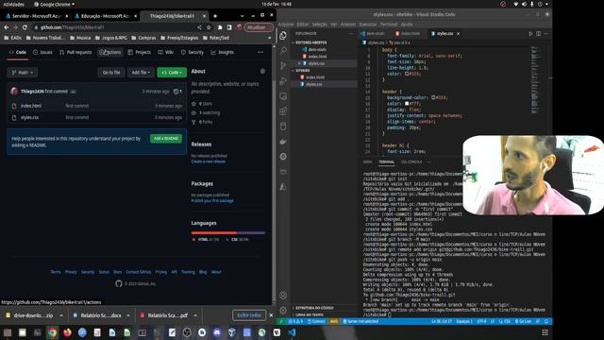Reload the GitHub page in Chrome

point(25,27)
